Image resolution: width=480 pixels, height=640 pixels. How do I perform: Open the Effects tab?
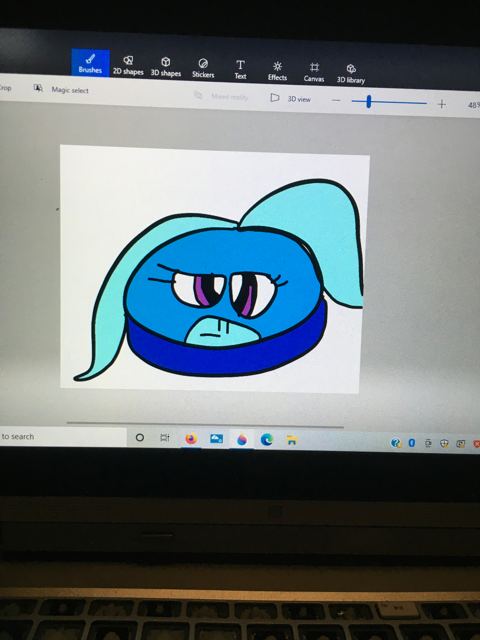[277, 71]
